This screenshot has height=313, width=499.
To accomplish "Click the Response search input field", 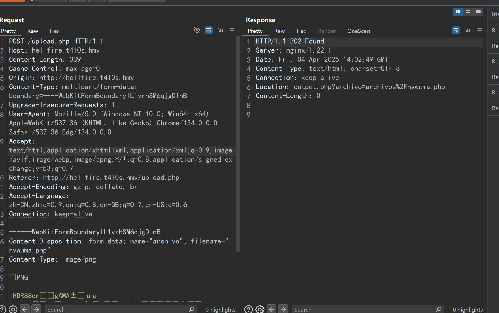I will [x=363, y=309].
